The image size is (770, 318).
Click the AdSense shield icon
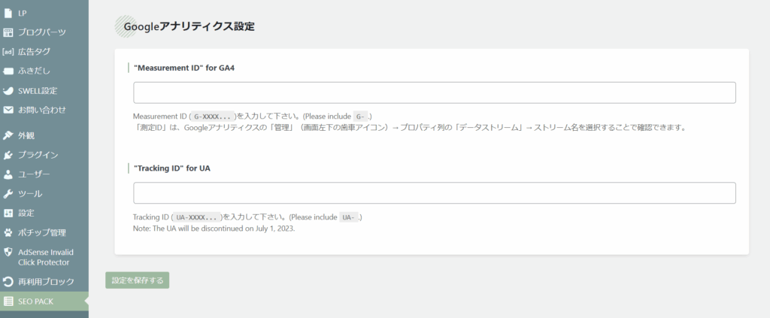(8, 253)
